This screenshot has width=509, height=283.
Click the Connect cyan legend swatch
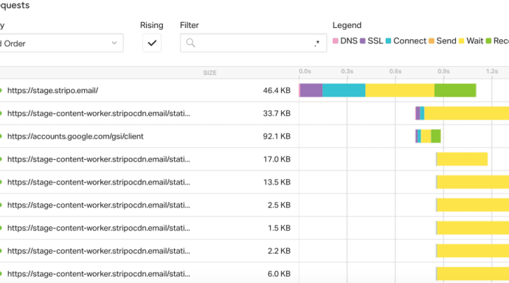pos(388,41)
